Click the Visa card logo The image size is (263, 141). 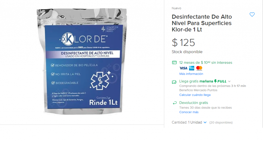[x=183, y=68]
